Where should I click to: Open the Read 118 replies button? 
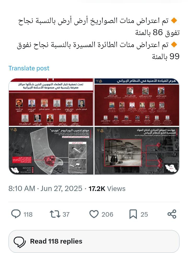tap(94, 241)
